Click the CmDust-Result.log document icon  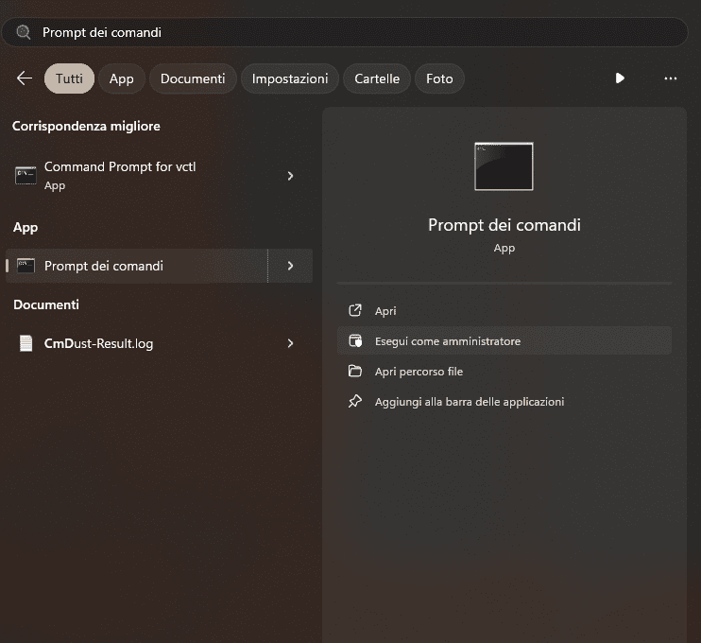(26, 343)
